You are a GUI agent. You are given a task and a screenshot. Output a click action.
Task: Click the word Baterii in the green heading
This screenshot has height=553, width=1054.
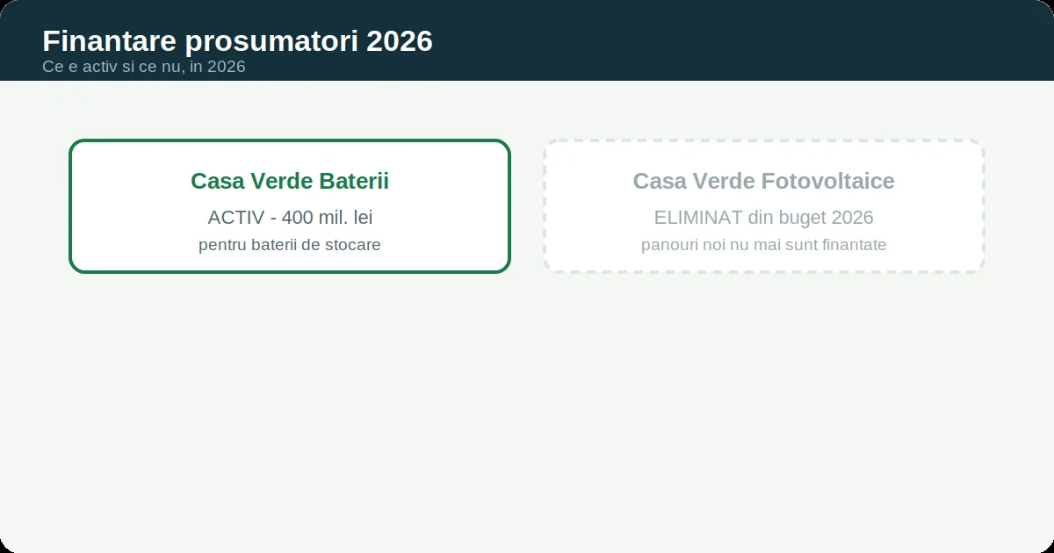[x=354, y=181]
